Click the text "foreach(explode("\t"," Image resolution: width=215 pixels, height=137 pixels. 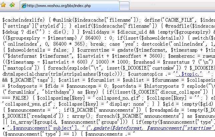[76, 68]
